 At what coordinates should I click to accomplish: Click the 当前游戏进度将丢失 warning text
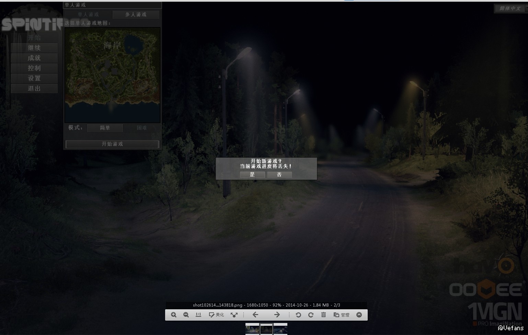[x=266, y=166]
